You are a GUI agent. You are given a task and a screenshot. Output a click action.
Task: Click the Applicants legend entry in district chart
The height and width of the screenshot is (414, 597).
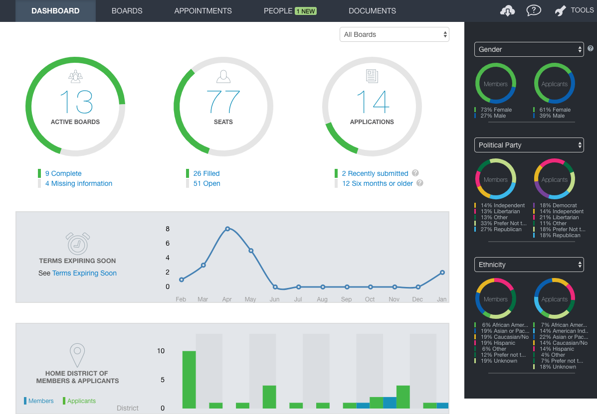79,401
